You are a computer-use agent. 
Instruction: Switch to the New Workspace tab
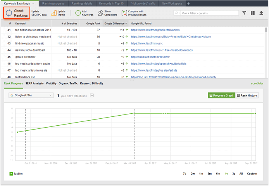172,3
